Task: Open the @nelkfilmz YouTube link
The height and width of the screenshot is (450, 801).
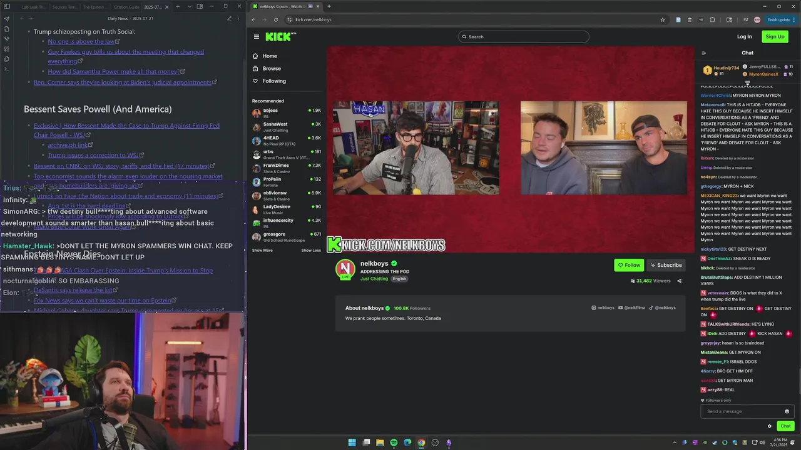Action: (x=631, y=307)
